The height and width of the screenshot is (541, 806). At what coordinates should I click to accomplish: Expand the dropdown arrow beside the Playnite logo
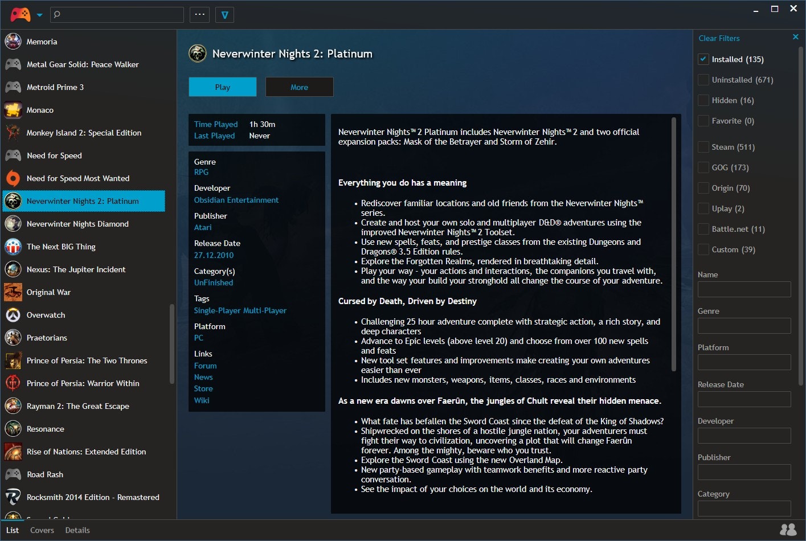pos(39,15)
